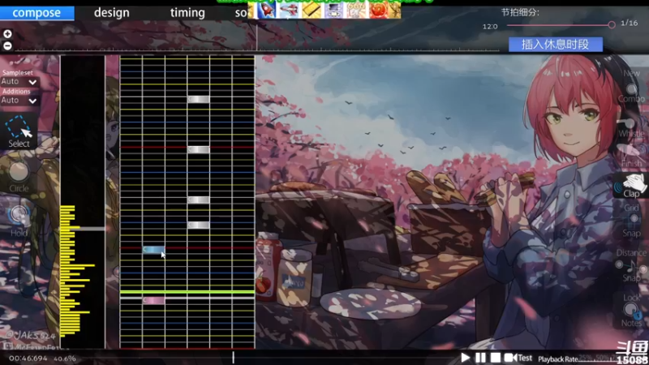Toggle the Whistle hitsound
The image size is (649, 365).
[631, 127]
